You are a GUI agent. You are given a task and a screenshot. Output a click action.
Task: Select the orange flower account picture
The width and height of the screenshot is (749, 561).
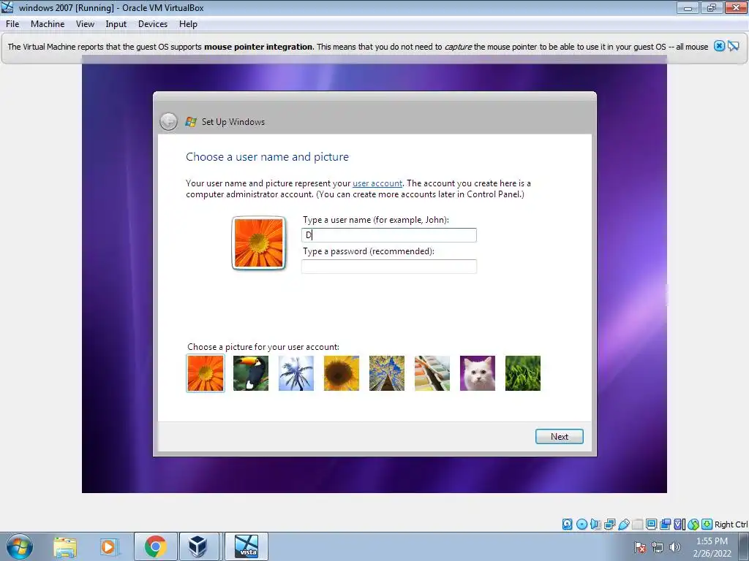206,373
